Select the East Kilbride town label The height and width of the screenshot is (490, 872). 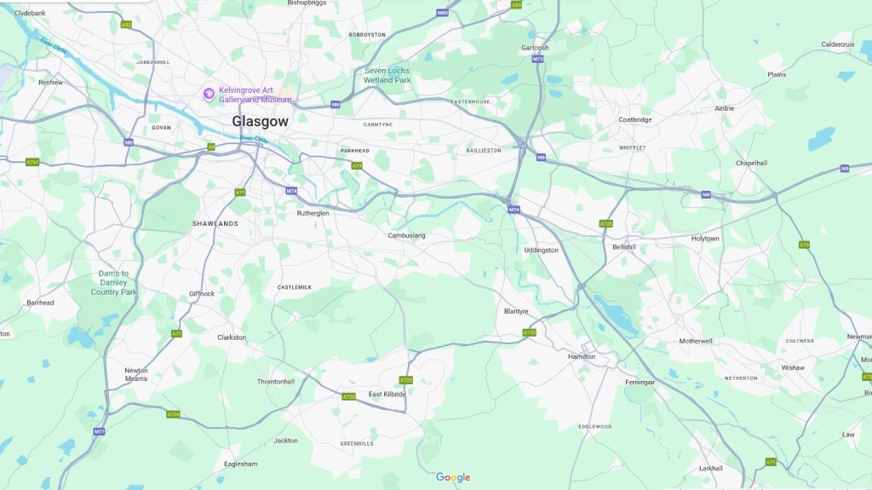387,395
